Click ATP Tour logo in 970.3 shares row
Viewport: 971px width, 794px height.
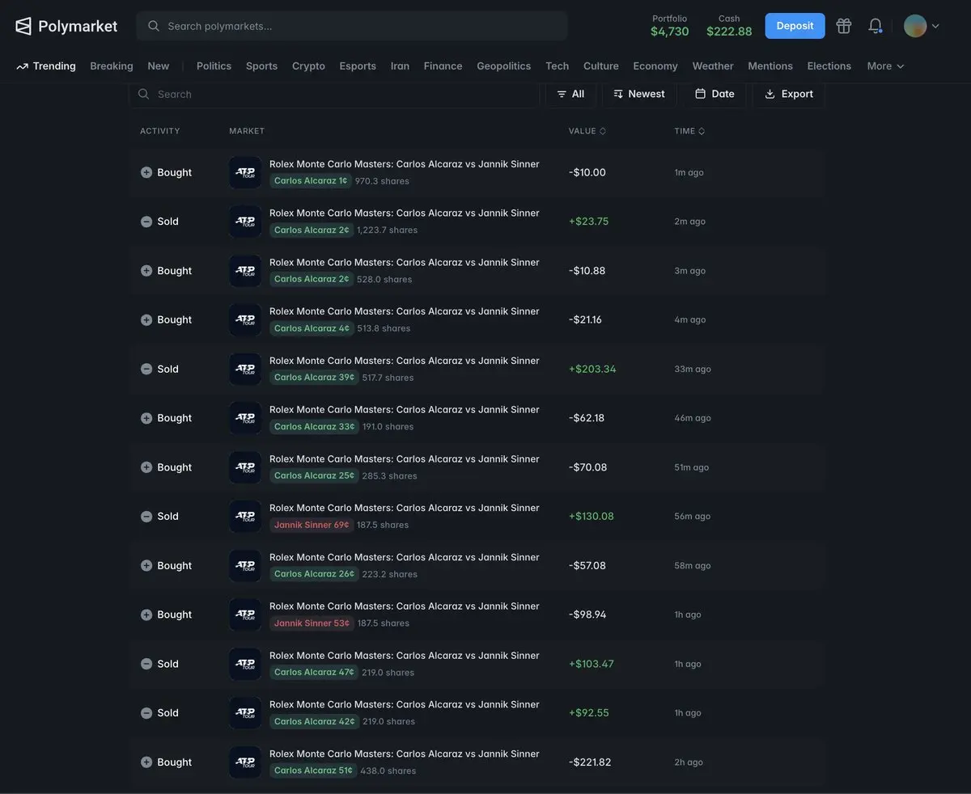(245, 172)
